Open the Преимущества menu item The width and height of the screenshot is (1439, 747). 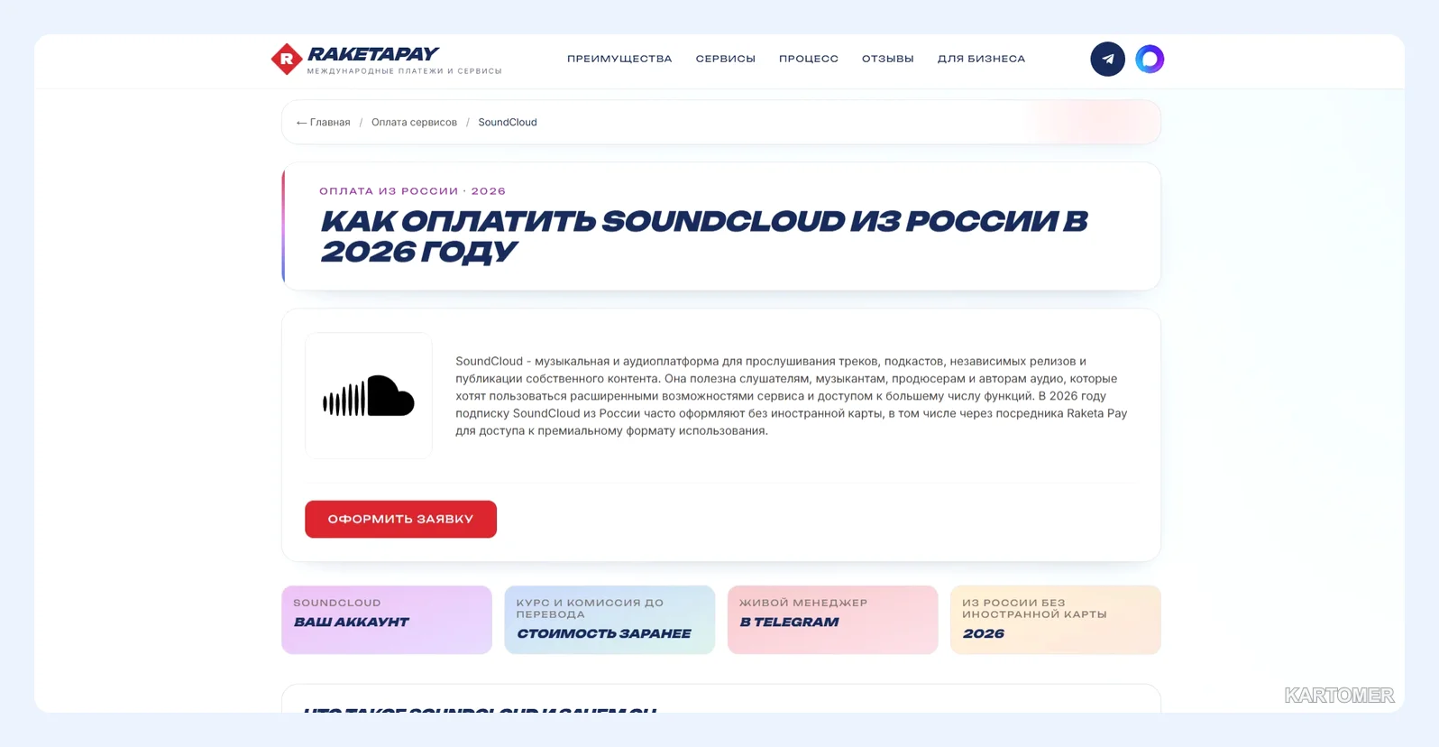click(x=619, y=60)
